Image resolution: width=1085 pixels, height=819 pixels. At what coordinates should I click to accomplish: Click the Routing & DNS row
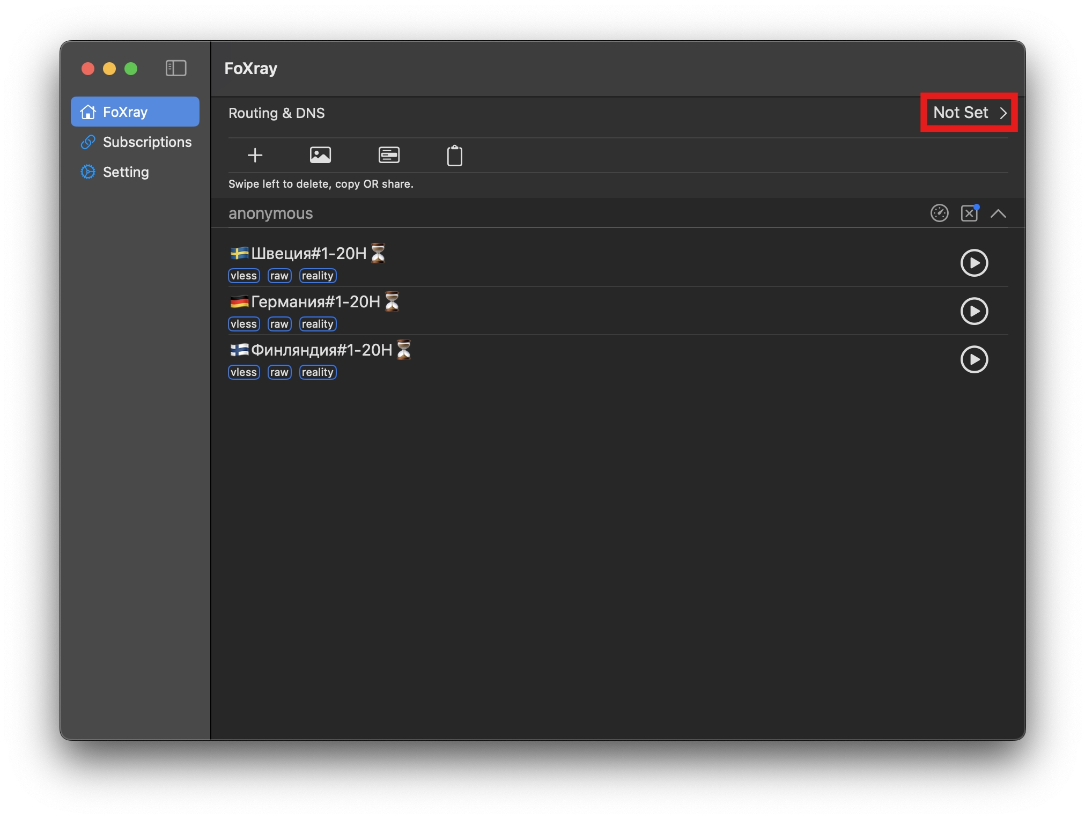[277, 113]
